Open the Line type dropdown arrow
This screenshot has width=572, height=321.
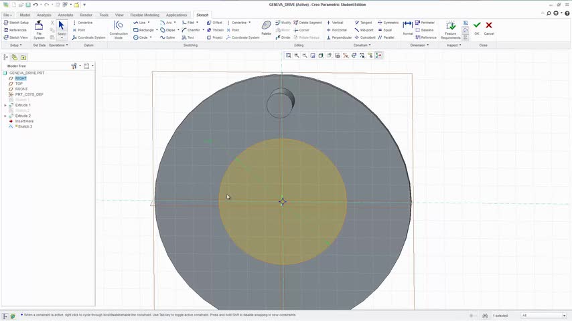coord(149,23)
